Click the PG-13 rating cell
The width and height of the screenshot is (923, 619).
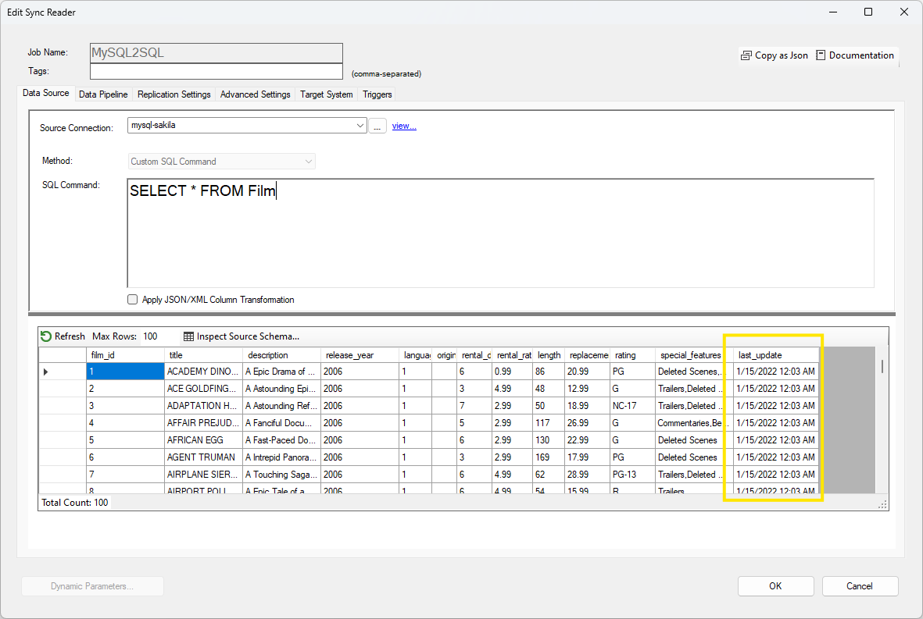click(632, 474)
